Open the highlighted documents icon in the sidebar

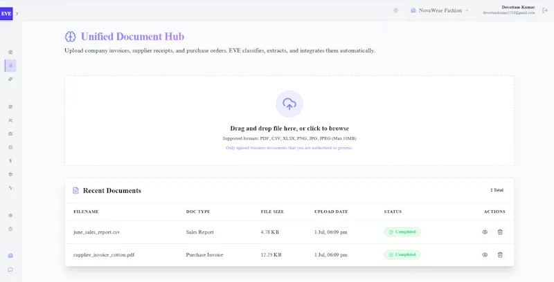(x=10, y=66)
